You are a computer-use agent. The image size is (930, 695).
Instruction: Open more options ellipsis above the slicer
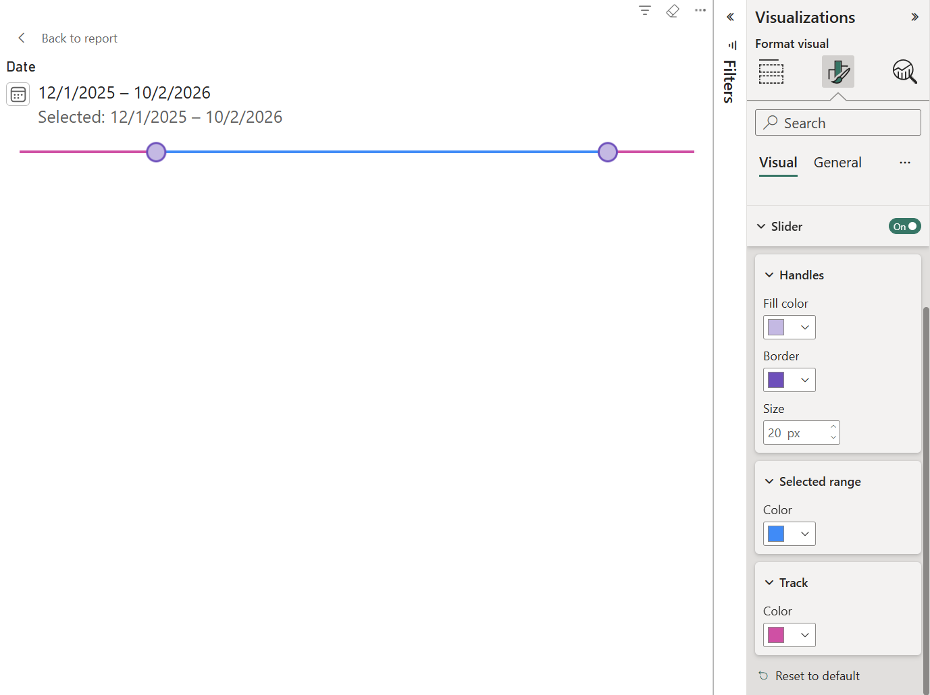(x=700, y=10)
